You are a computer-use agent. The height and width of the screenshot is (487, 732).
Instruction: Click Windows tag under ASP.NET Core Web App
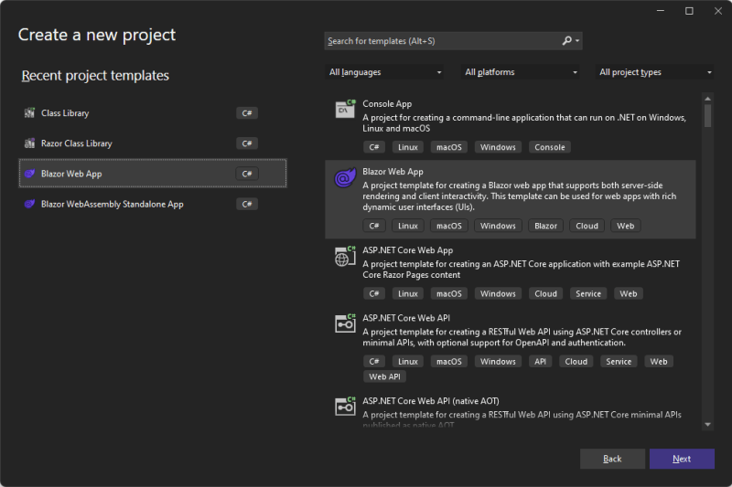point(498,293)
